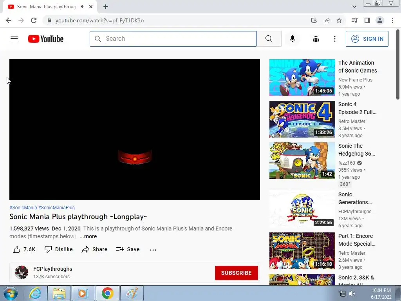View site lock security info
The width and height of the screenshot is (401, 301).
[49, 20]
